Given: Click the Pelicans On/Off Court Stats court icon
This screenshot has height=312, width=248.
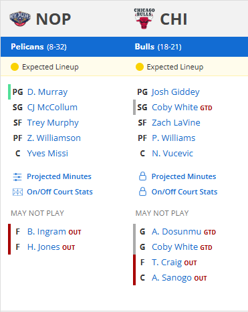Looking at the screenshot, I should pos(17,192).
